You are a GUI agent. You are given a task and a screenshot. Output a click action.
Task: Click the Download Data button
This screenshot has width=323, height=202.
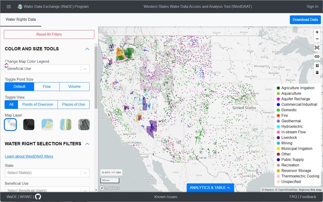pyautogui.click(x=305, y=20)
